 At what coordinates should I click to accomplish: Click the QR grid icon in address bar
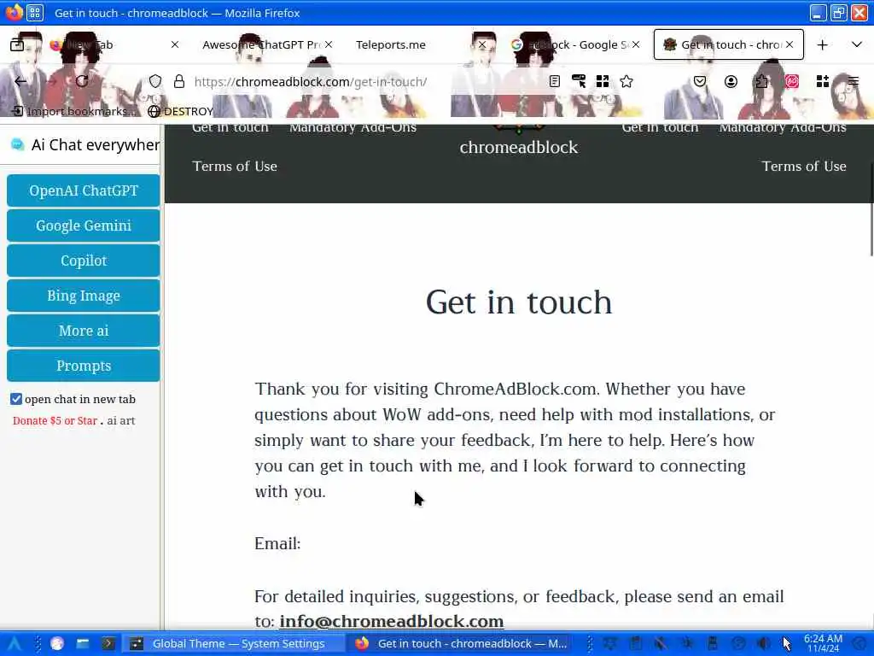click(603, 81)
